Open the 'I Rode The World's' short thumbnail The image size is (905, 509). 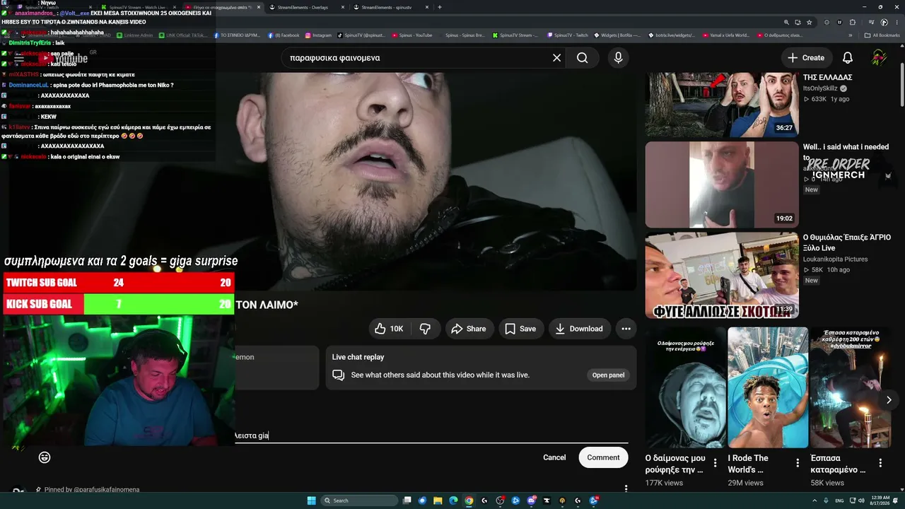[768, 387]
